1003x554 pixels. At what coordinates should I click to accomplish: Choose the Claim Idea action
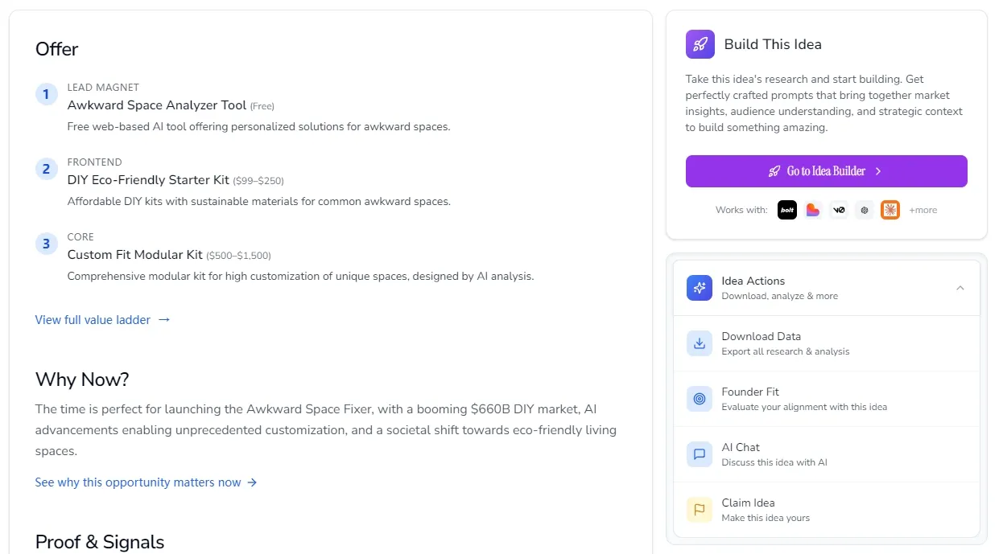tap(826, 510)
